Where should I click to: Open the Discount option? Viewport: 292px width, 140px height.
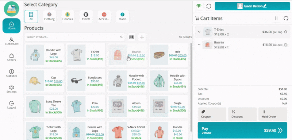click(242, 114)
